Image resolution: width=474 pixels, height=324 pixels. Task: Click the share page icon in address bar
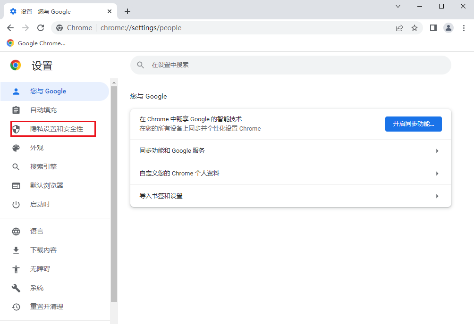[x=399, y=28]
